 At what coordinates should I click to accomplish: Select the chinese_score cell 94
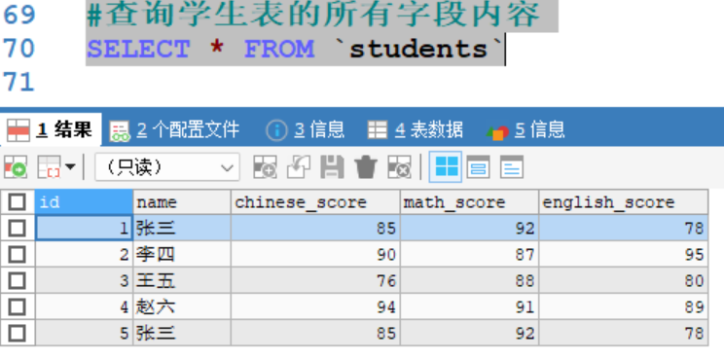pos(315,306)
